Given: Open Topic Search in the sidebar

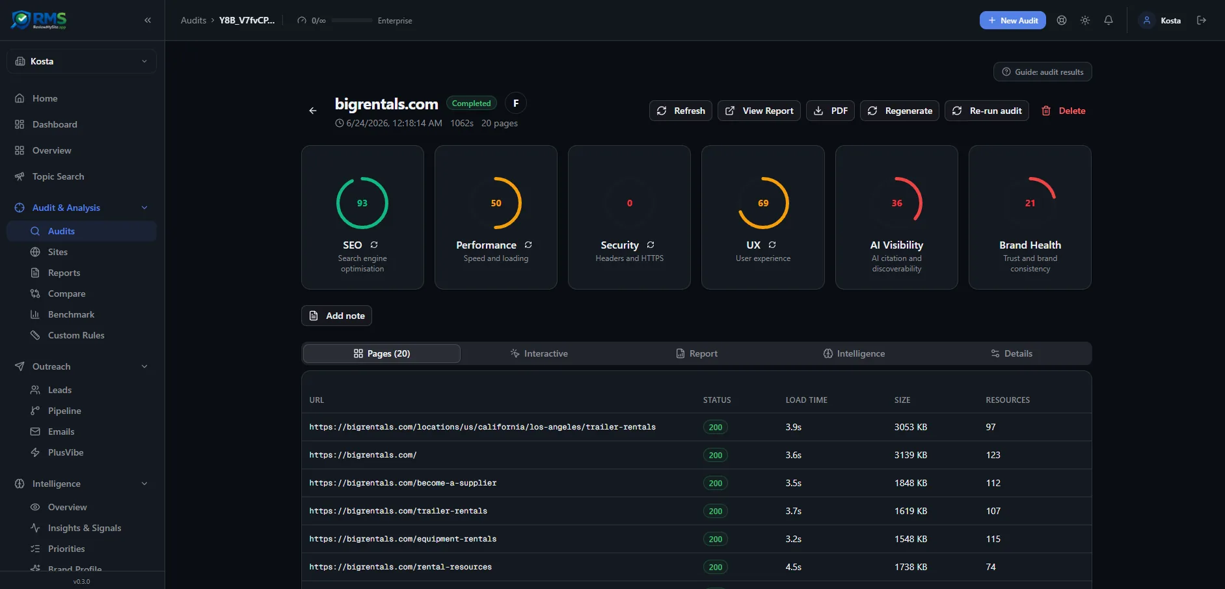Looking at the screenshot, I should tap(81, 176).
